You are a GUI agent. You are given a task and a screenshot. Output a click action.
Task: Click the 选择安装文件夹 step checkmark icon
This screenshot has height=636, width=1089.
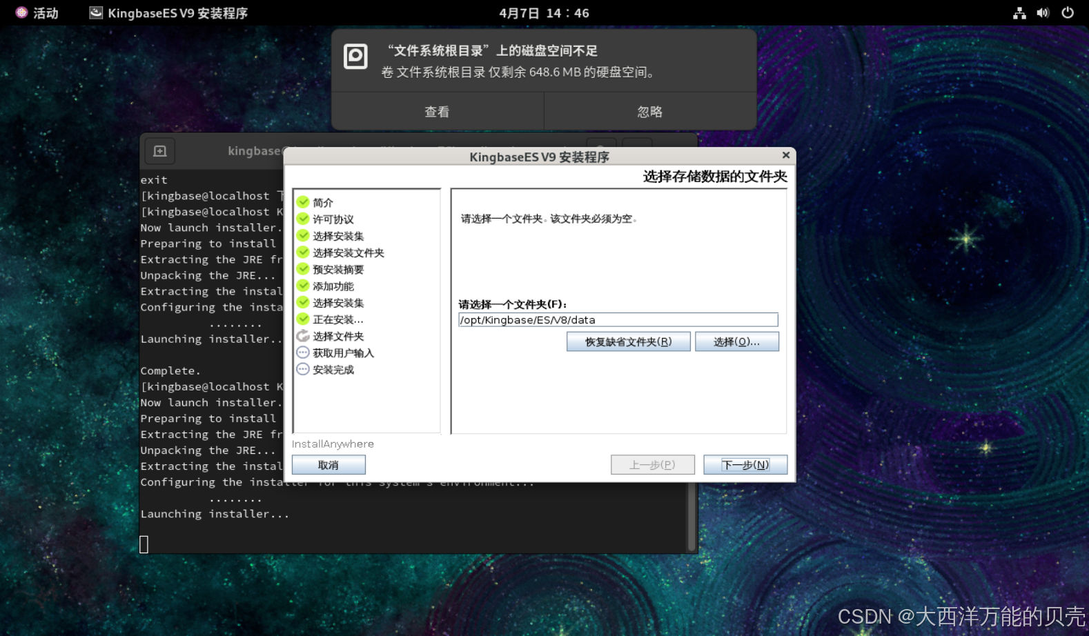[303, 252]
